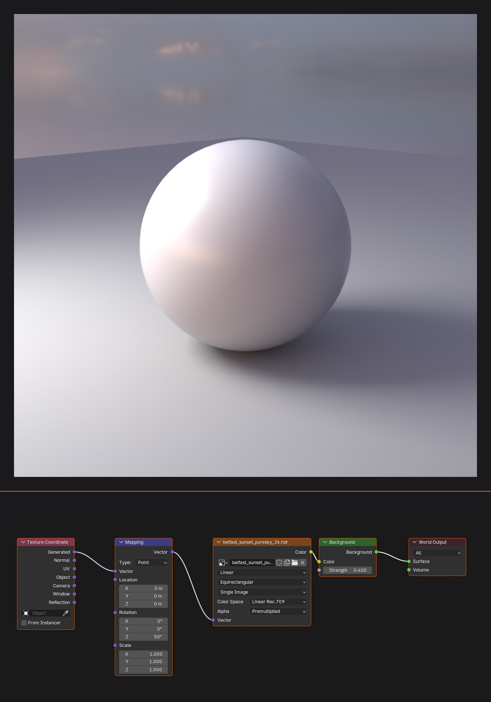This screenshot has height=702, width=491.
Task: Open the Color Space dropdown set to Linear Rec.709
Action: click(278, 602)
